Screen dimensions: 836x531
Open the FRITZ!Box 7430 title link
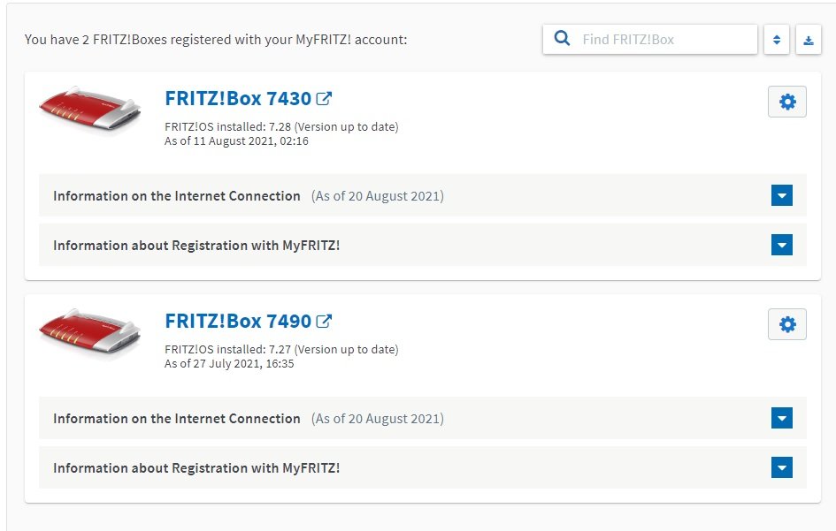tap(238, 99)
